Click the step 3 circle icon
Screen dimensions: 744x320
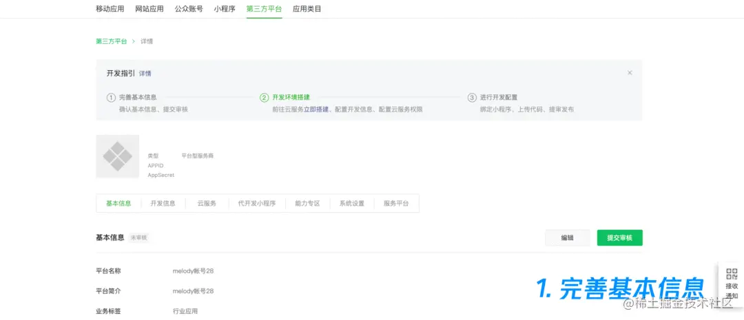(472, 98)
